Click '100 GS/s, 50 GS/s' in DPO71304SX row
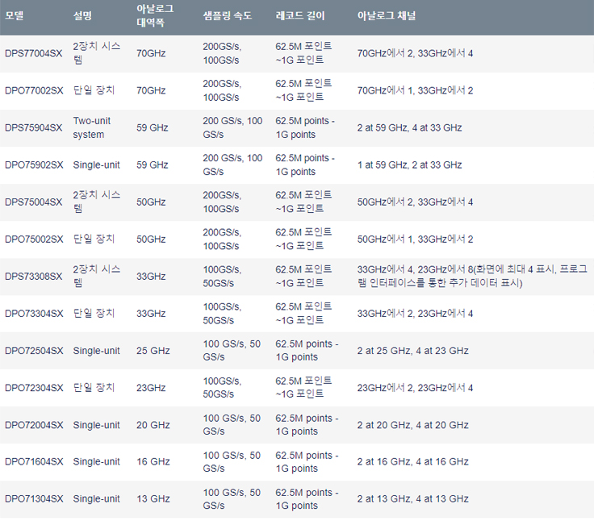The height and width of the screenshot is (525, 594). [x=232, y=499]
